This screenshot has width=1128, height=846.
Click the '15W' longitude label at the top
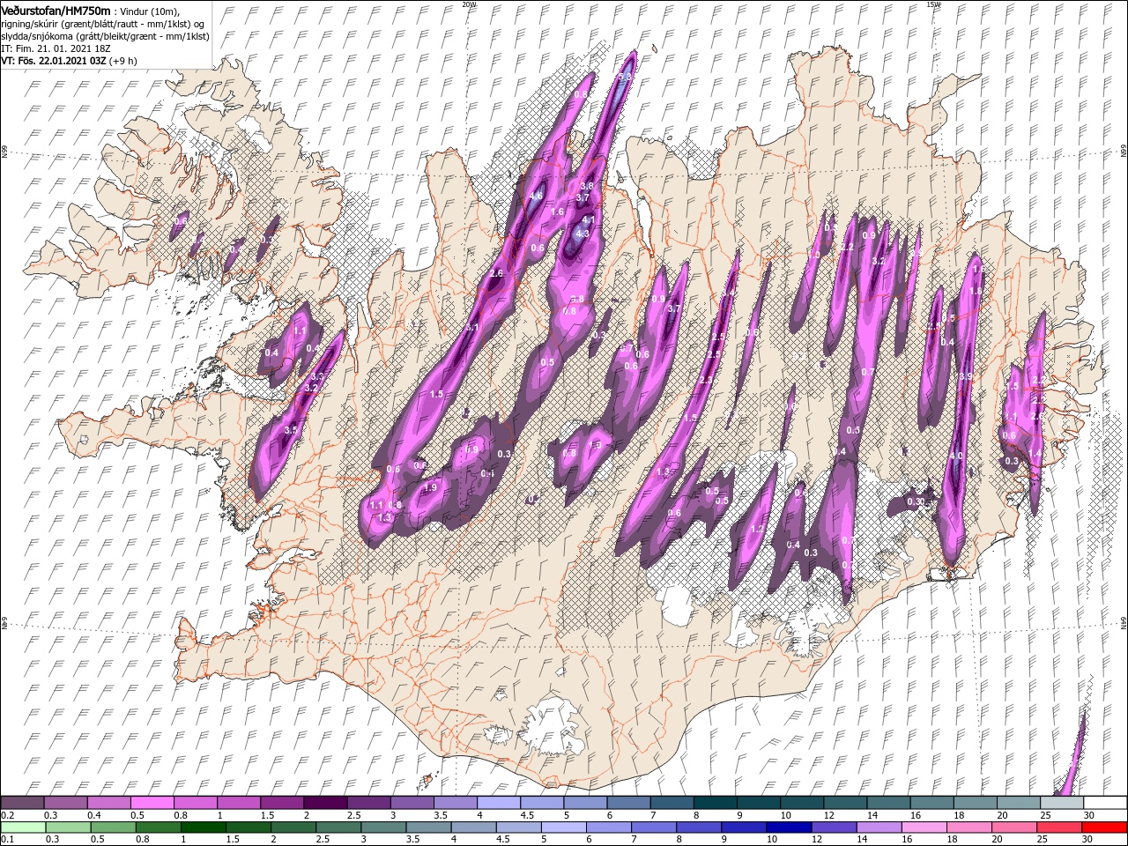point(933,4)
